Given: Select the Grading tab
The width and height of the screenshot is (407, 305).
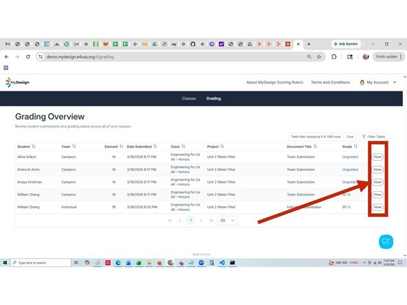Looking at the screenshot, I should 213,98.
